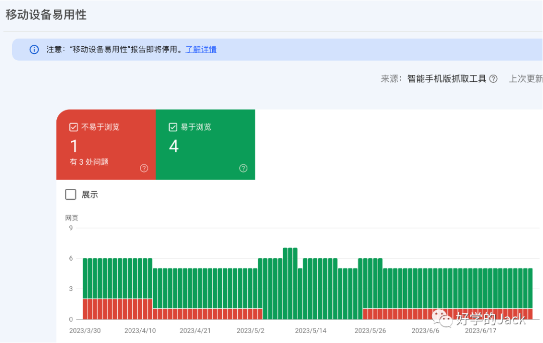Select the green card's count number 4
Image resolution: width=543 pixels, height=343 pixels.
tap(174, 146)
